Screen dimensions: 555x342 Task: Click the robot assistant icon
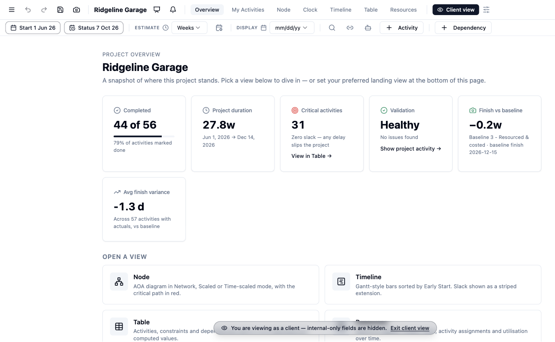tap(368, 28)
